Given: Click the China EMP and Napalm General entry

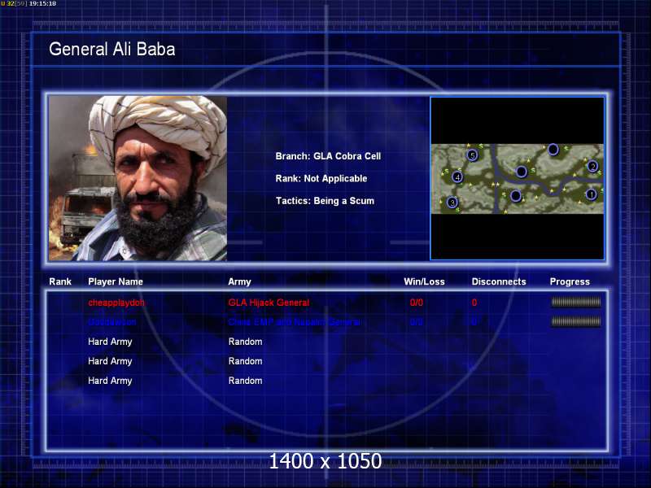Looking at the screenshot, I should point(295,322).
